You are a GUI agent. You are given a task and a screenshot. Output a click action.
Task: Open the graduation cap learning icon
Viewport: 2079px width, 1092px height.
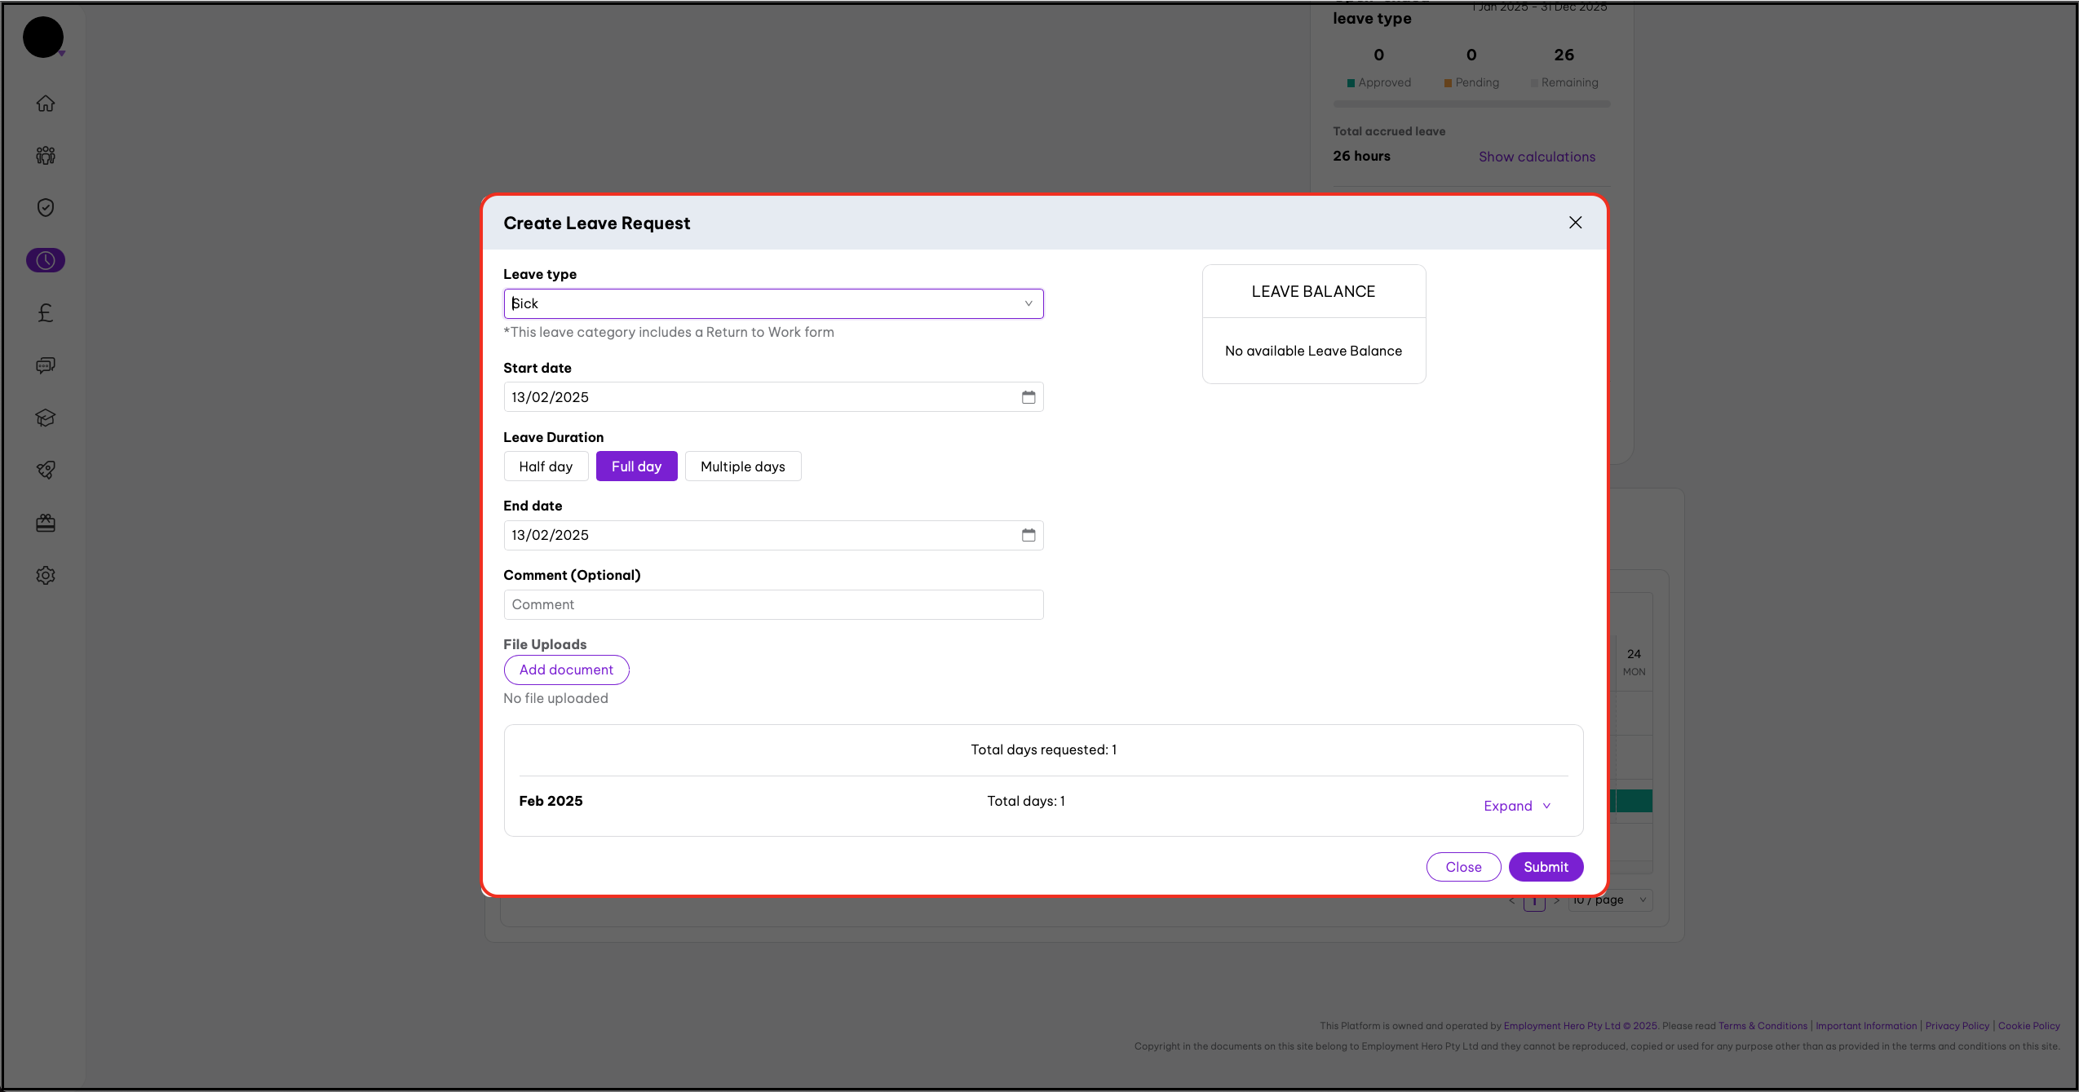click(x=46, y=418)
